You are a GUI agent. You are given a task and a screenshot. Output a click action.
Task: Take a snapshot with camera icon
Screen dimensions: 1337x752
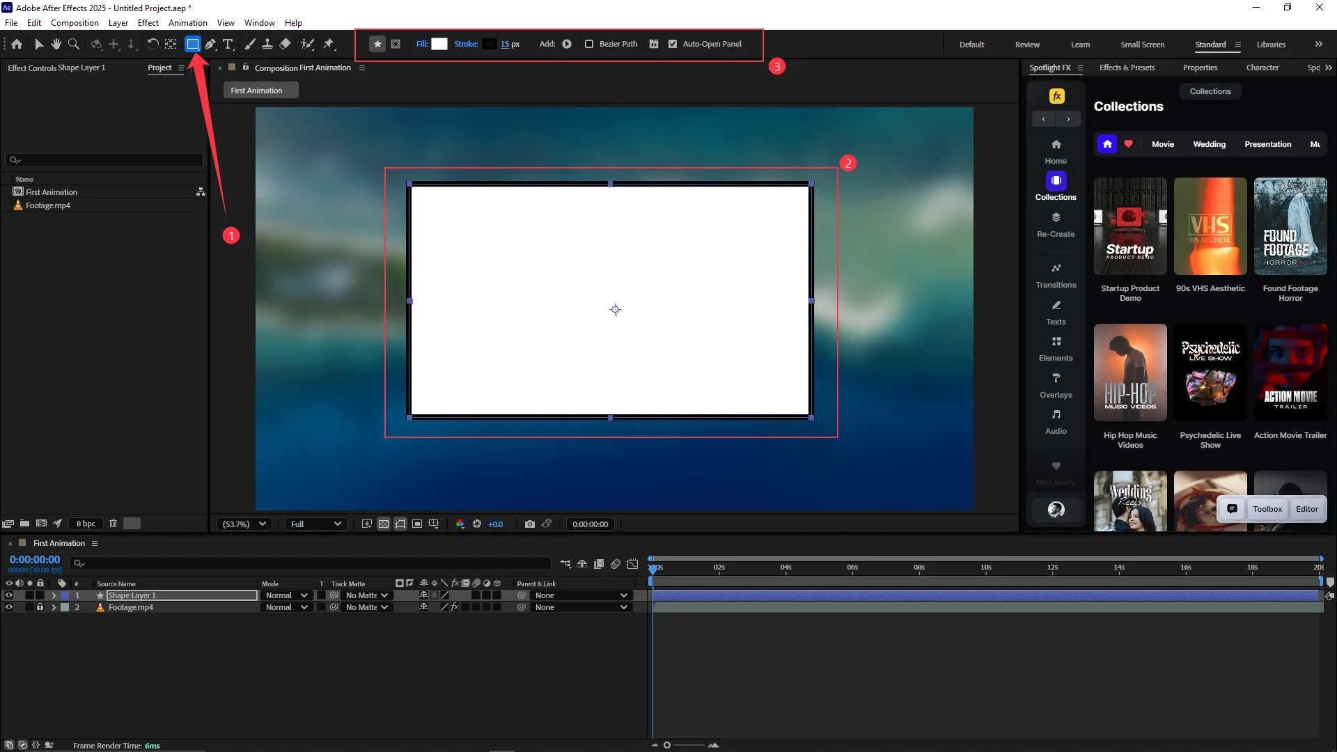(x=530, y=524)
